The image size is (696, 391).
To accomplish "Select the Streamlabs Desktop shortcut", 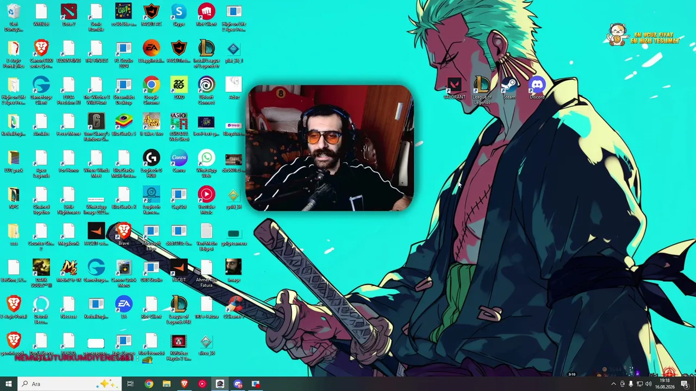I will click(123, 90).
